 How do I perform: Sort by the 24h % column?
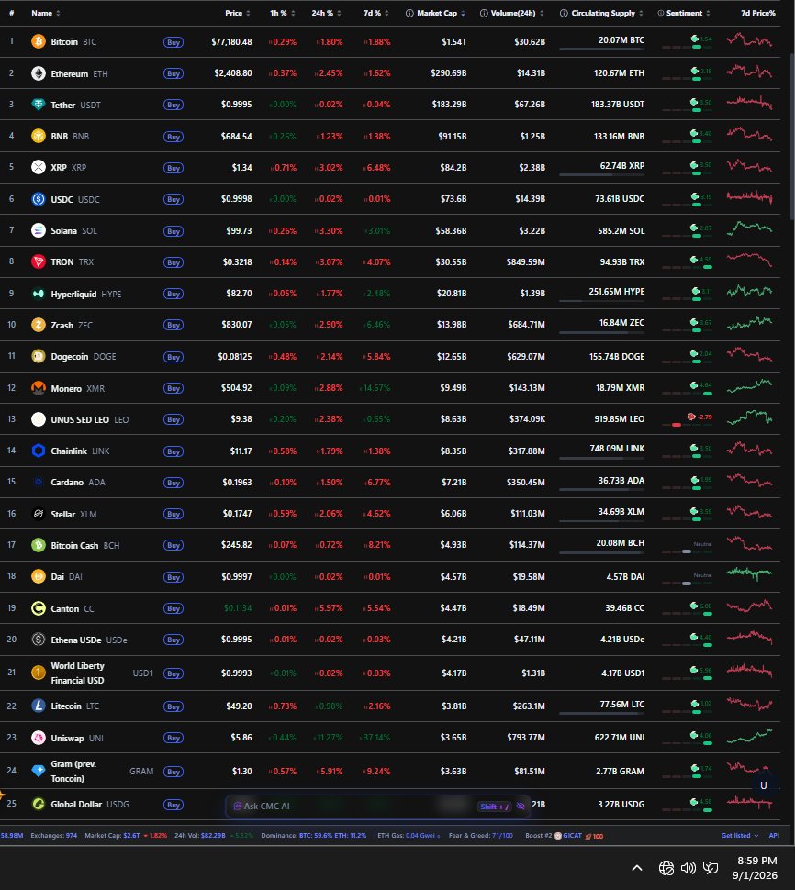(326, 13)
